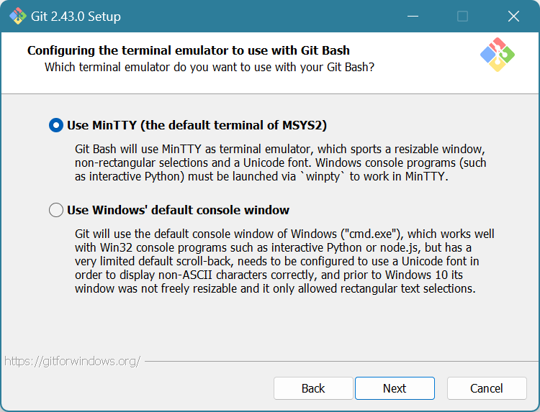Select the Use MinTTY radio button
This screenshot has width=540, height=412.
pos(56,125)
